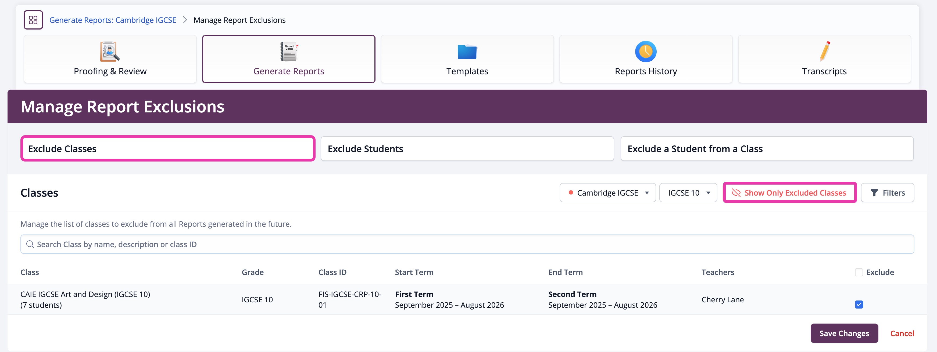Click the breadcrumb chevron separator
Screen dimensions: 937x352
185,20
